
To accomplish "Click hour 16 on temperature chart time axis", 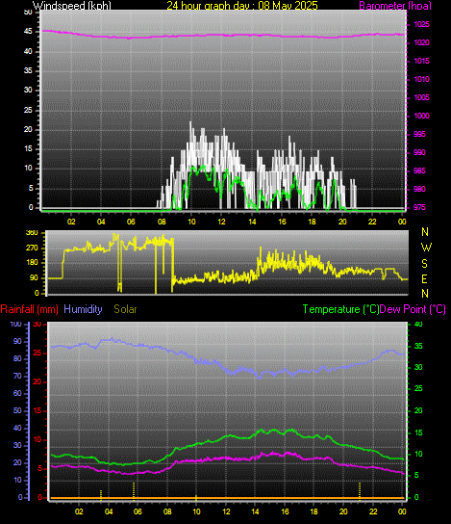I will (285, 511).
